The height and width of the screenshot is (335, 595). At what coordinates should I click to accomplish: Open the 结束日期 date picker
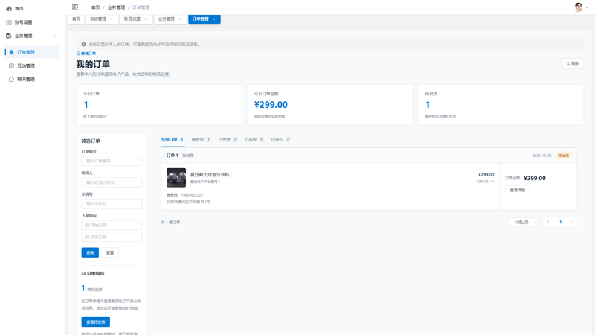click(x=112, y=237)
